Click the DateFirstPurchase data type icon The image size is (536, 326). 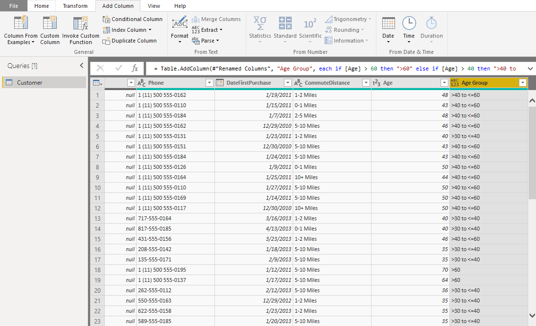click(220, 83)
